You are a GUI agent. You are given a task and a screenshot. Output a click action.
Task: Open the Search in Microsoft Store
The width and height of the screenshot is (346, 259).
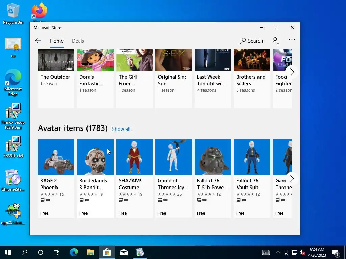click(252, 41)
